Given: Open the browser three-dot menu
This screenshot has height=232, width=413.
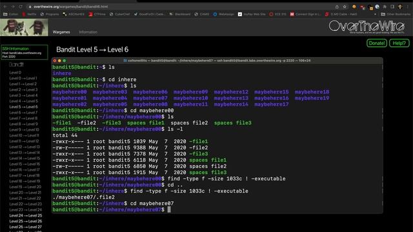Looking at the screenshot, I should pyautogui.click(x=408, y=7).
